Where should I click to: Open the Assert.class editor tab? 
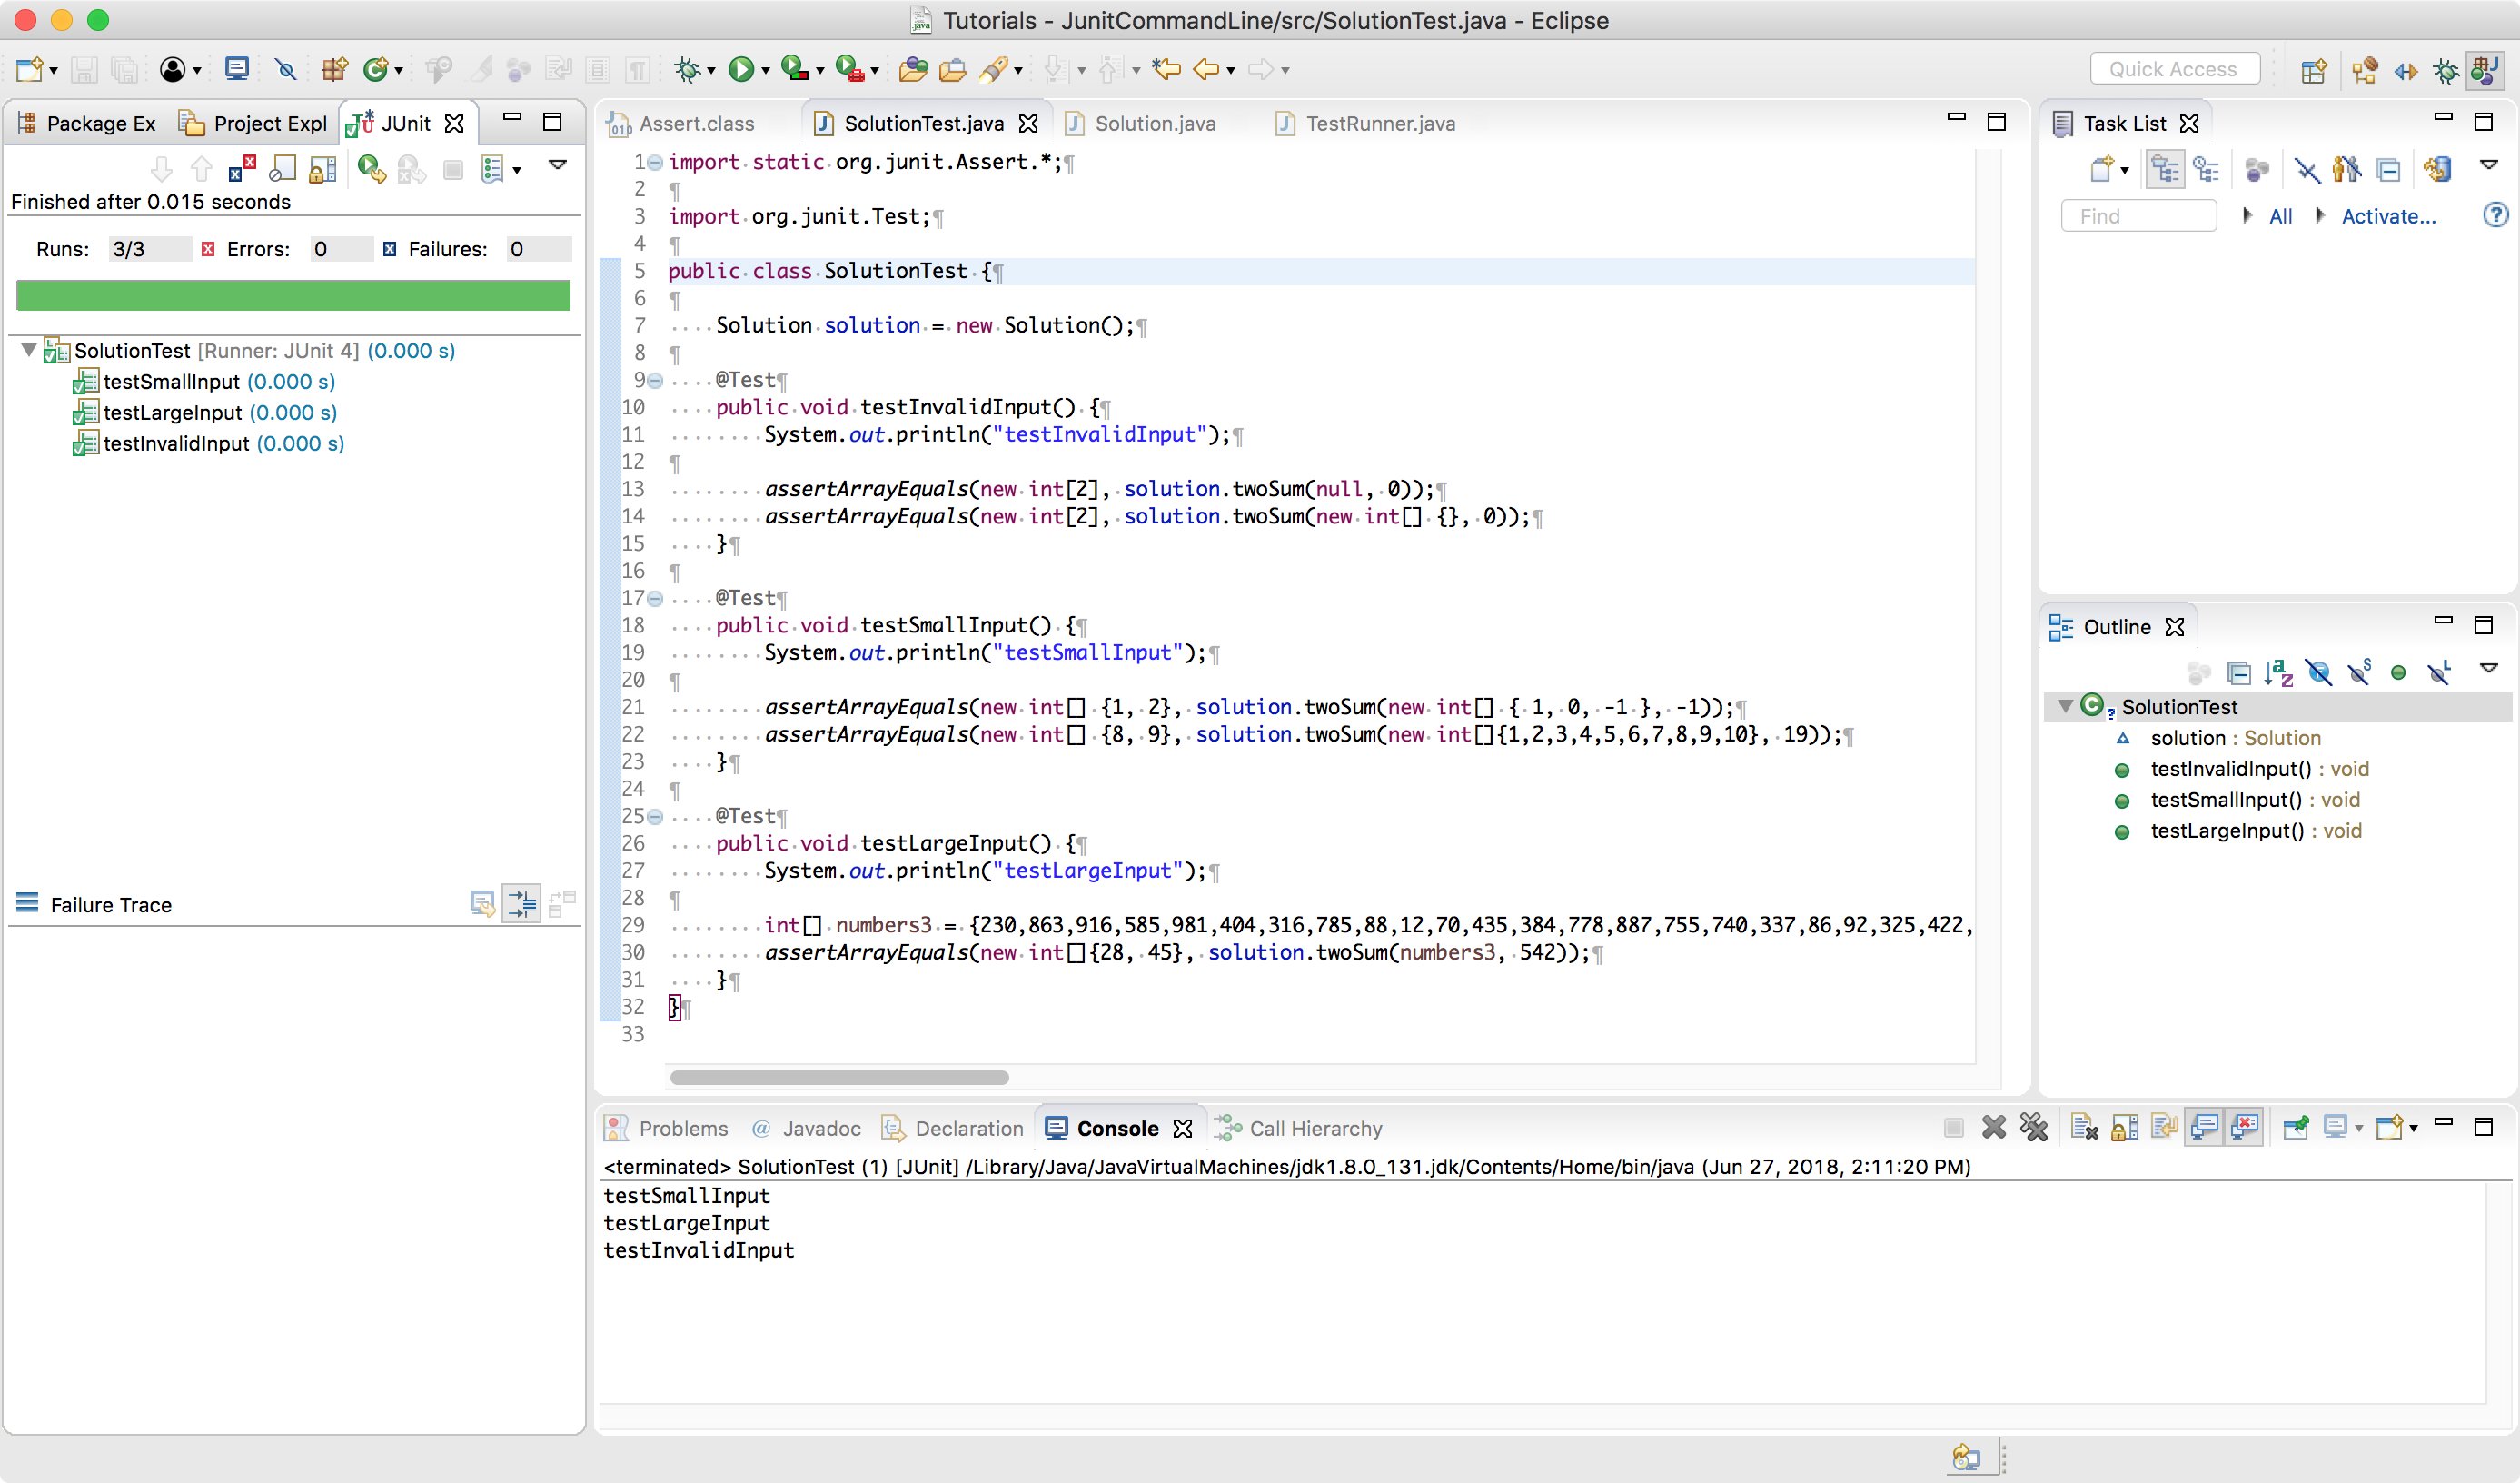(683, 123)
